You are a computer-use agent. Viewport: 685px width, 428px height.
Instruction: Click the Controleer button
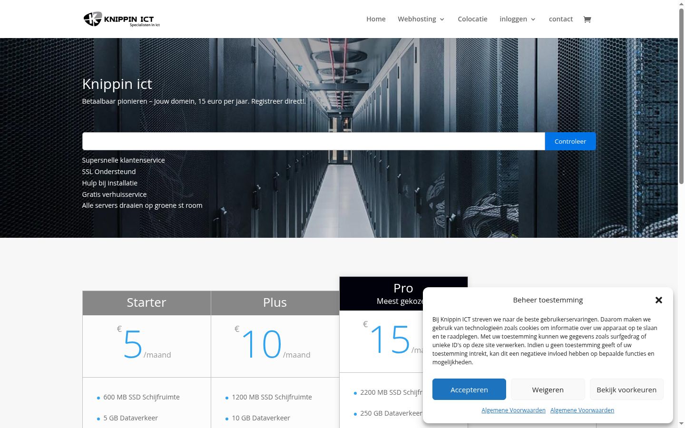click(570, 141)
